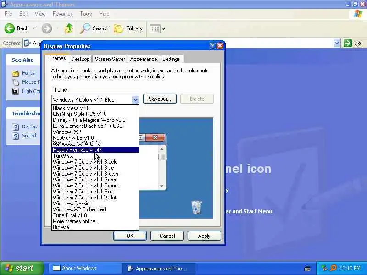Click scroll down arrow in preview window
367x275 pixels.
[161, 186]
